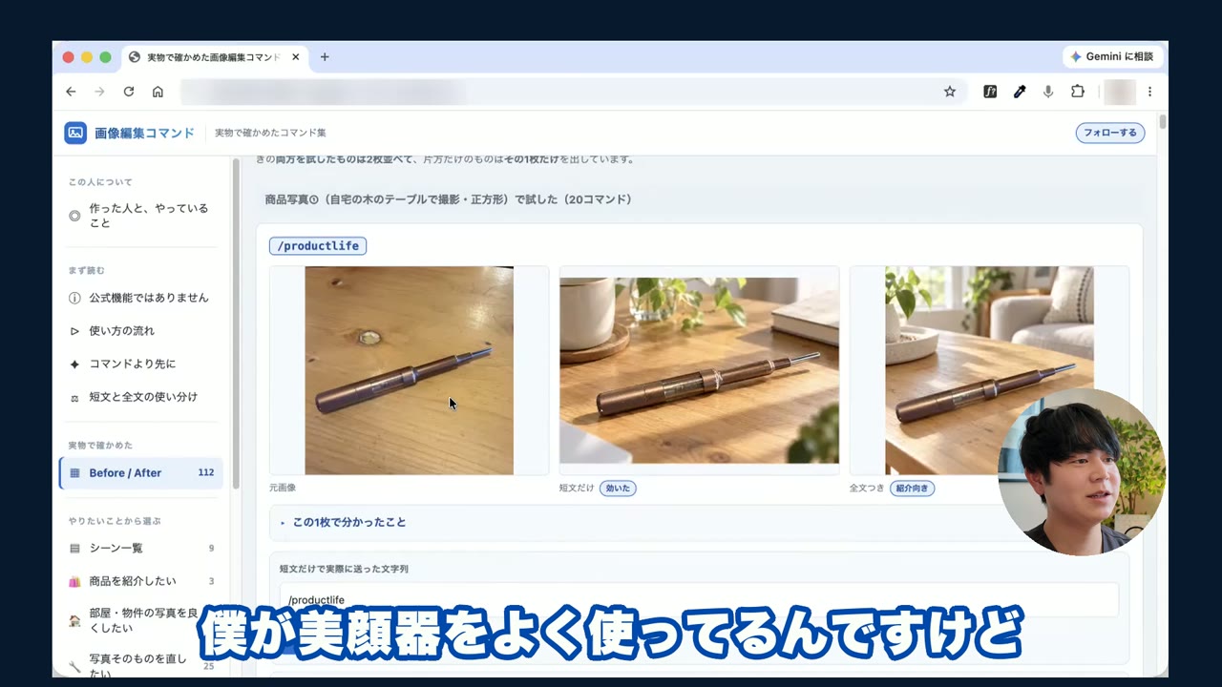Go to 使い方の流れ in sidebar
The width and height of the screenshot is (1222, 687).
tap(141, 331)
